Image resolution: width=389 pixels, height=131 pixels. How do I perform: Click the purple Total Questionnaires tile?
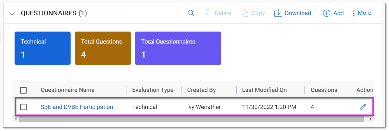coord(178,48)
